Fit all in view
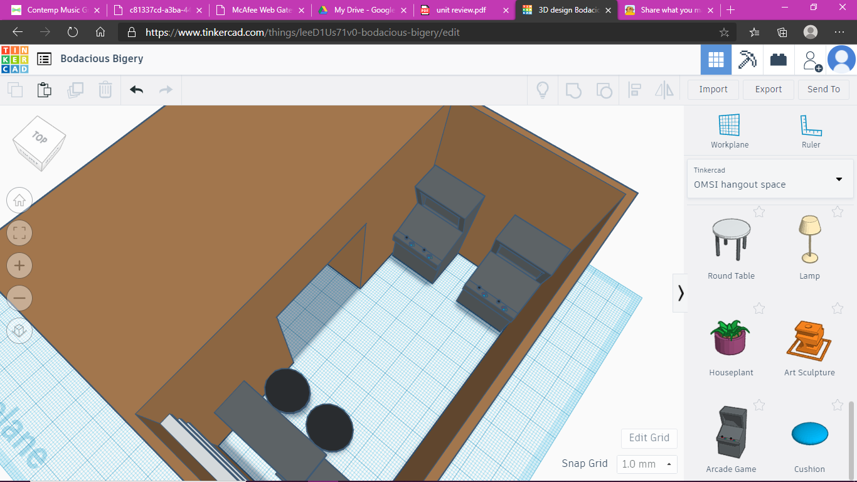Screen dimensions: 857x482 pos(19,233)
